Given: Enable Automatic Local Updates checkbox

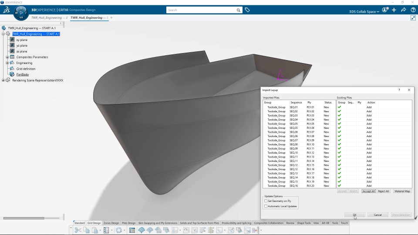Looking at the screenshot, I should 266,206.
